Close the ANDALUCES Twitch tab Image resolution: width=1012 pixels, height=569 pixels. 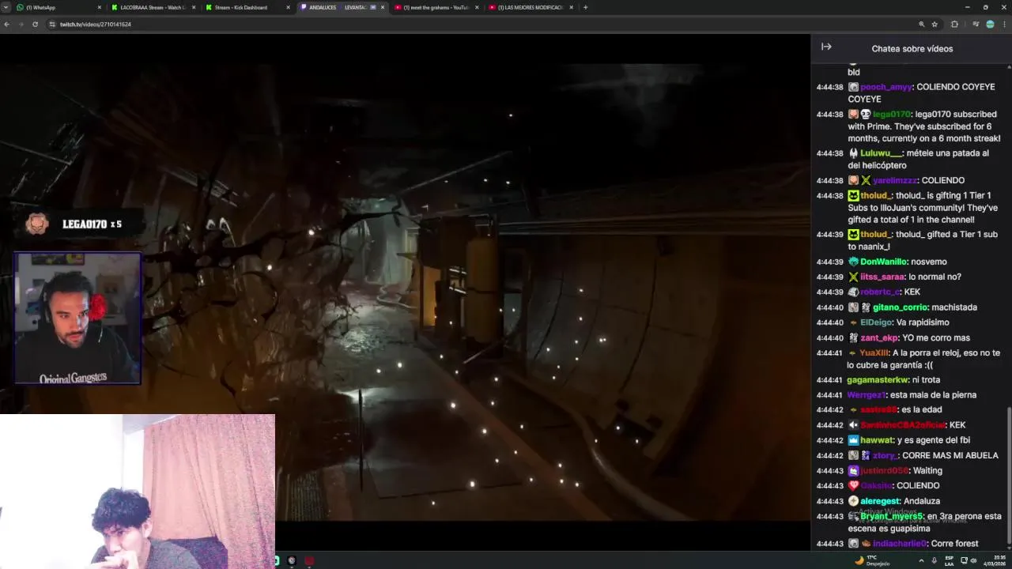[383, 7]
